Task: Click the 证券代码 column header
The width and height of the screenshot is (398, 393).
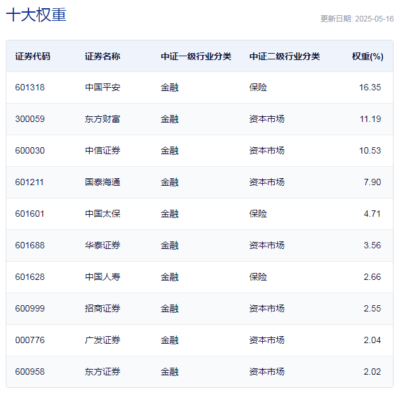Action: (x=33, y=56)
